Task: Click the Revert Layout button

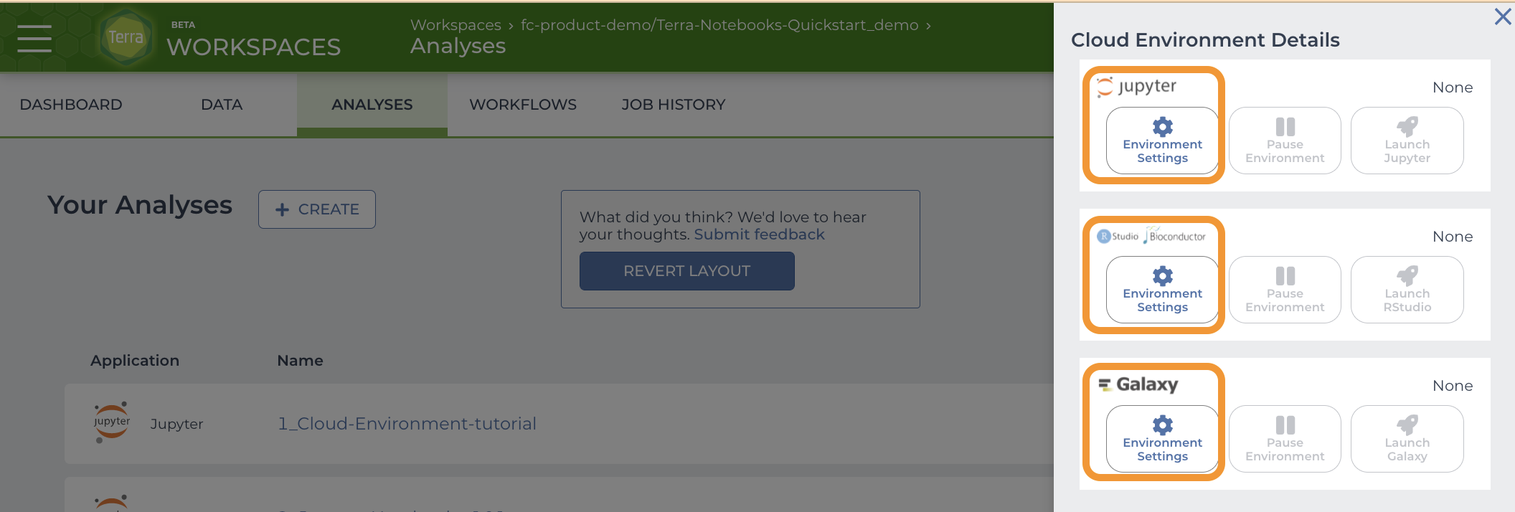Action: tap(687, 271)
